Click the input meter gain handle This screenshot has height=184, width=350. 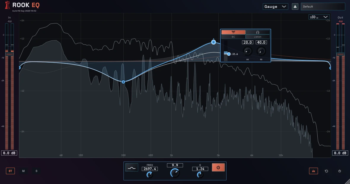click(9, 54)
